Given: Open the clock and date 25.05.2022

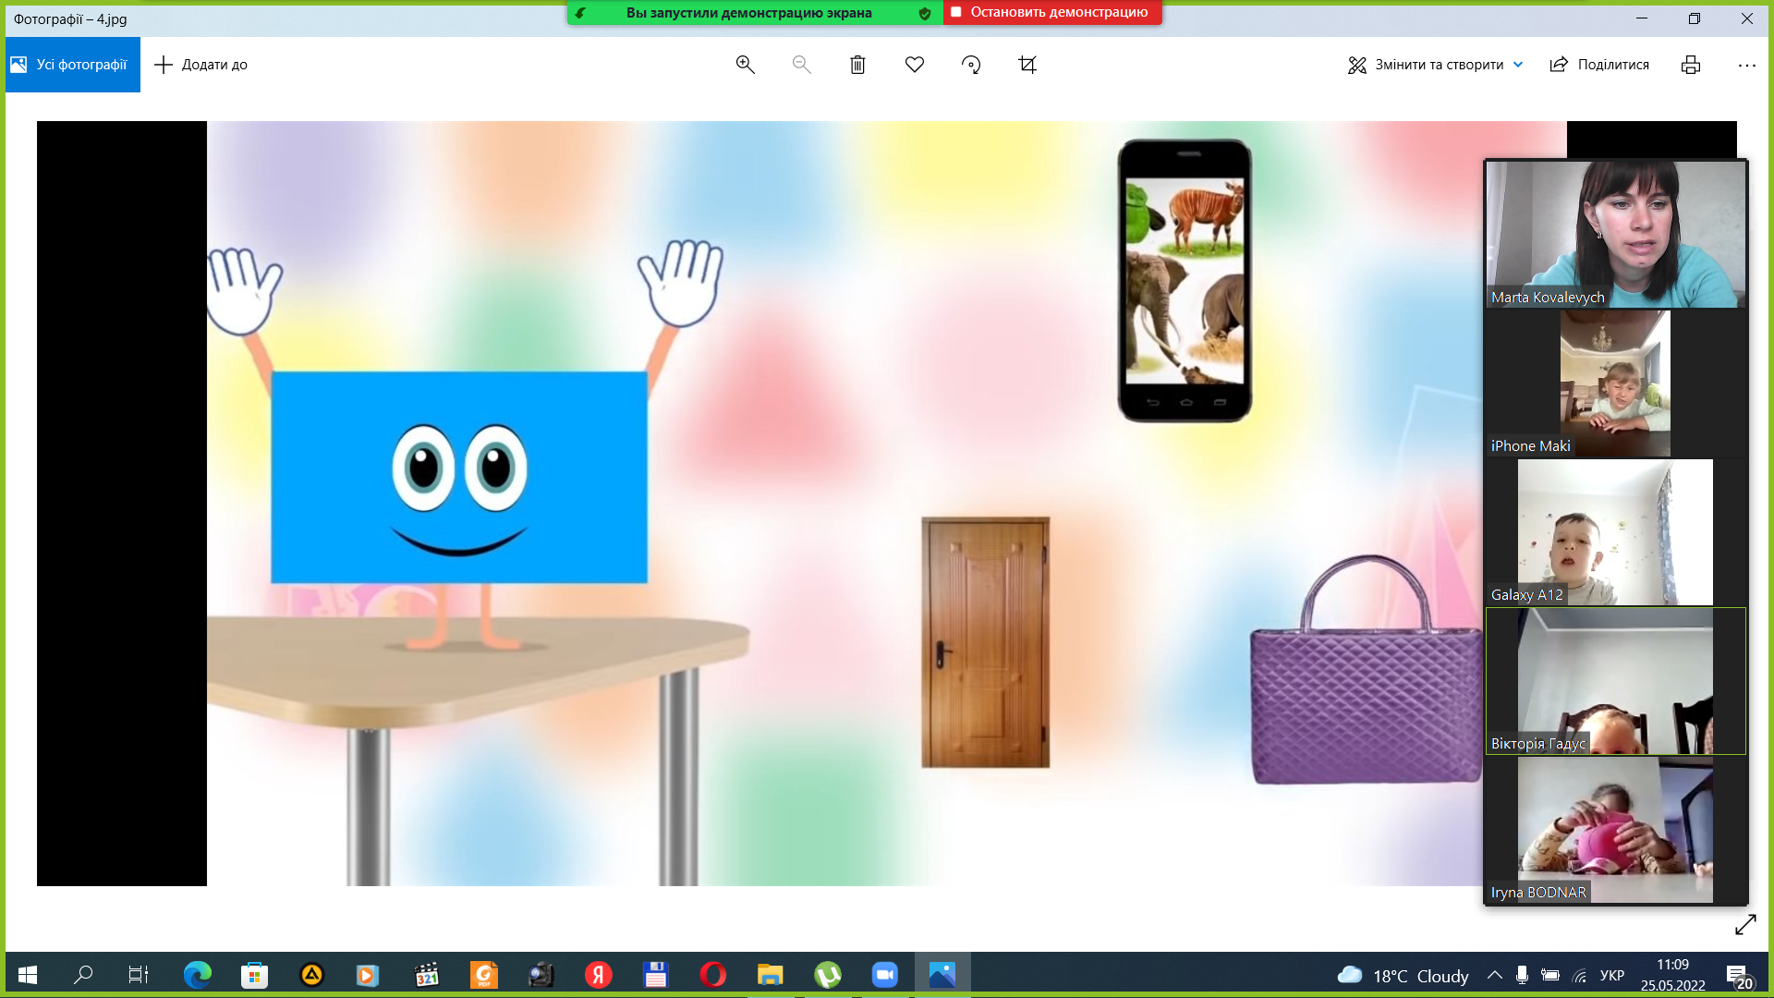Looking at the screenshot, I should (x=1673, y=975).
